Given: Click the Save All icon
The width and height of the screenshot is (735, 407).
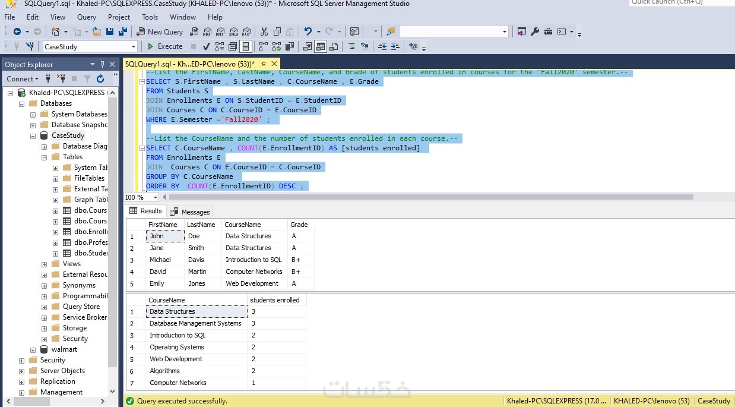Looking at the screenshot, I should (123, 31).
